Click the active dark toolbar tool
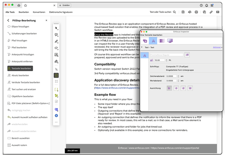Screen dimensions: 225x158 [x=56, y=75]
